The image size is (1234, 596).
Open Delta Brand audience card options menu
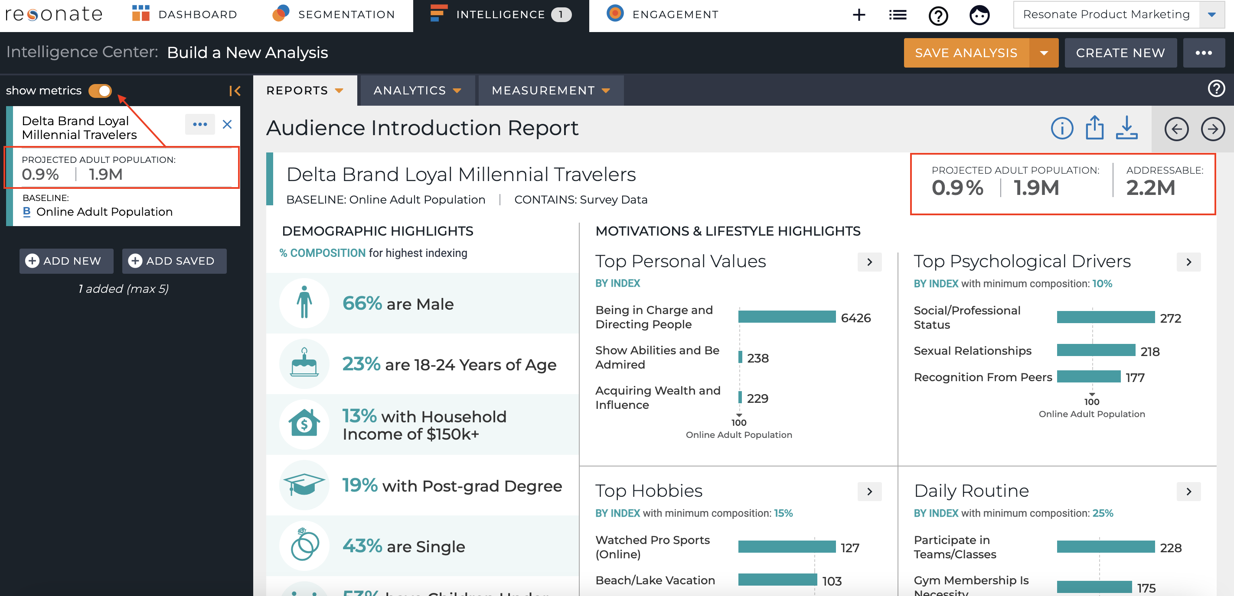tap(200, 124)
